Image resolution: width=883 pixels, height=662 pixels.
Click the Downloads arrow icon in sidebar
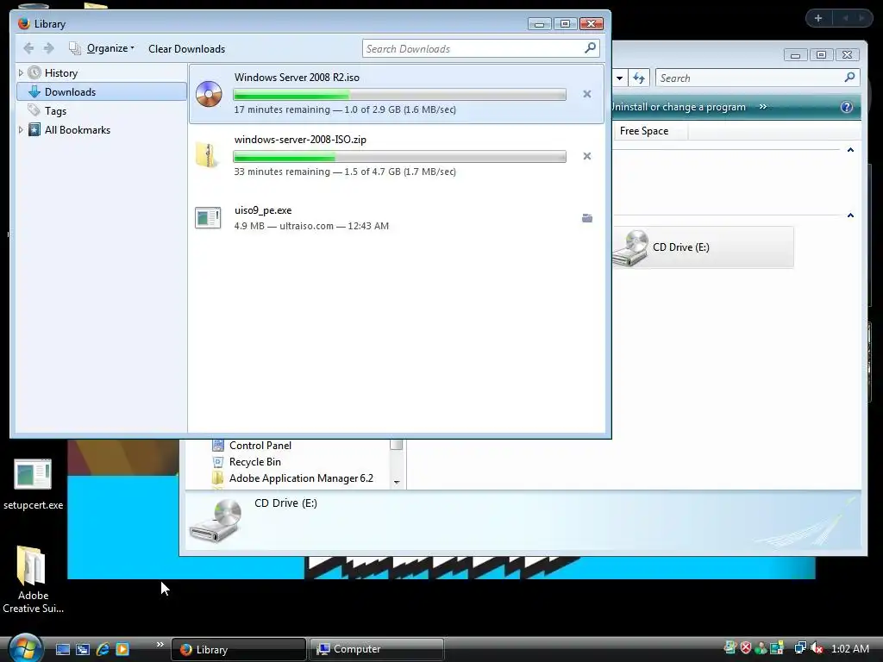(34, 91)
